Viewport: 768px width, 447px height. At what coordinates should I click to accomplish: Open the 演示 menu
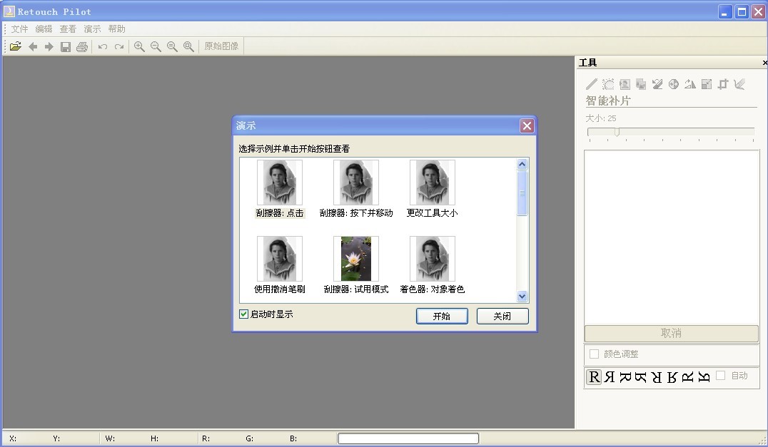(x=91, y=29)
